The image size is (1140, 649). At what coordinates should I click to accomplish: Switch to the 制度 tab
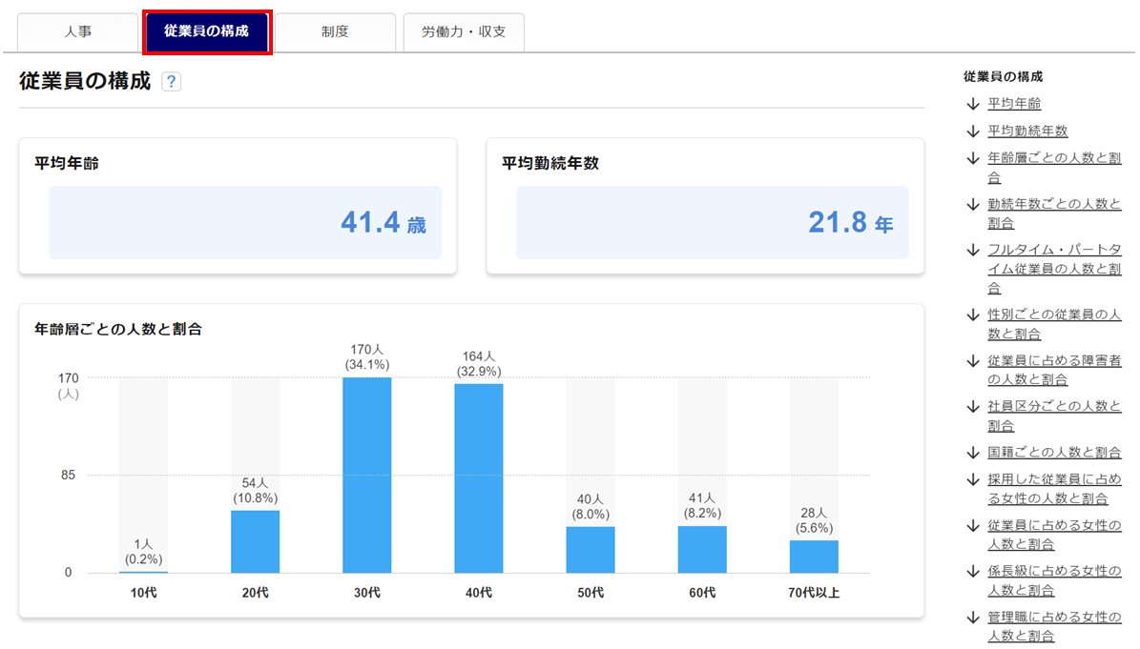[335, 32]
